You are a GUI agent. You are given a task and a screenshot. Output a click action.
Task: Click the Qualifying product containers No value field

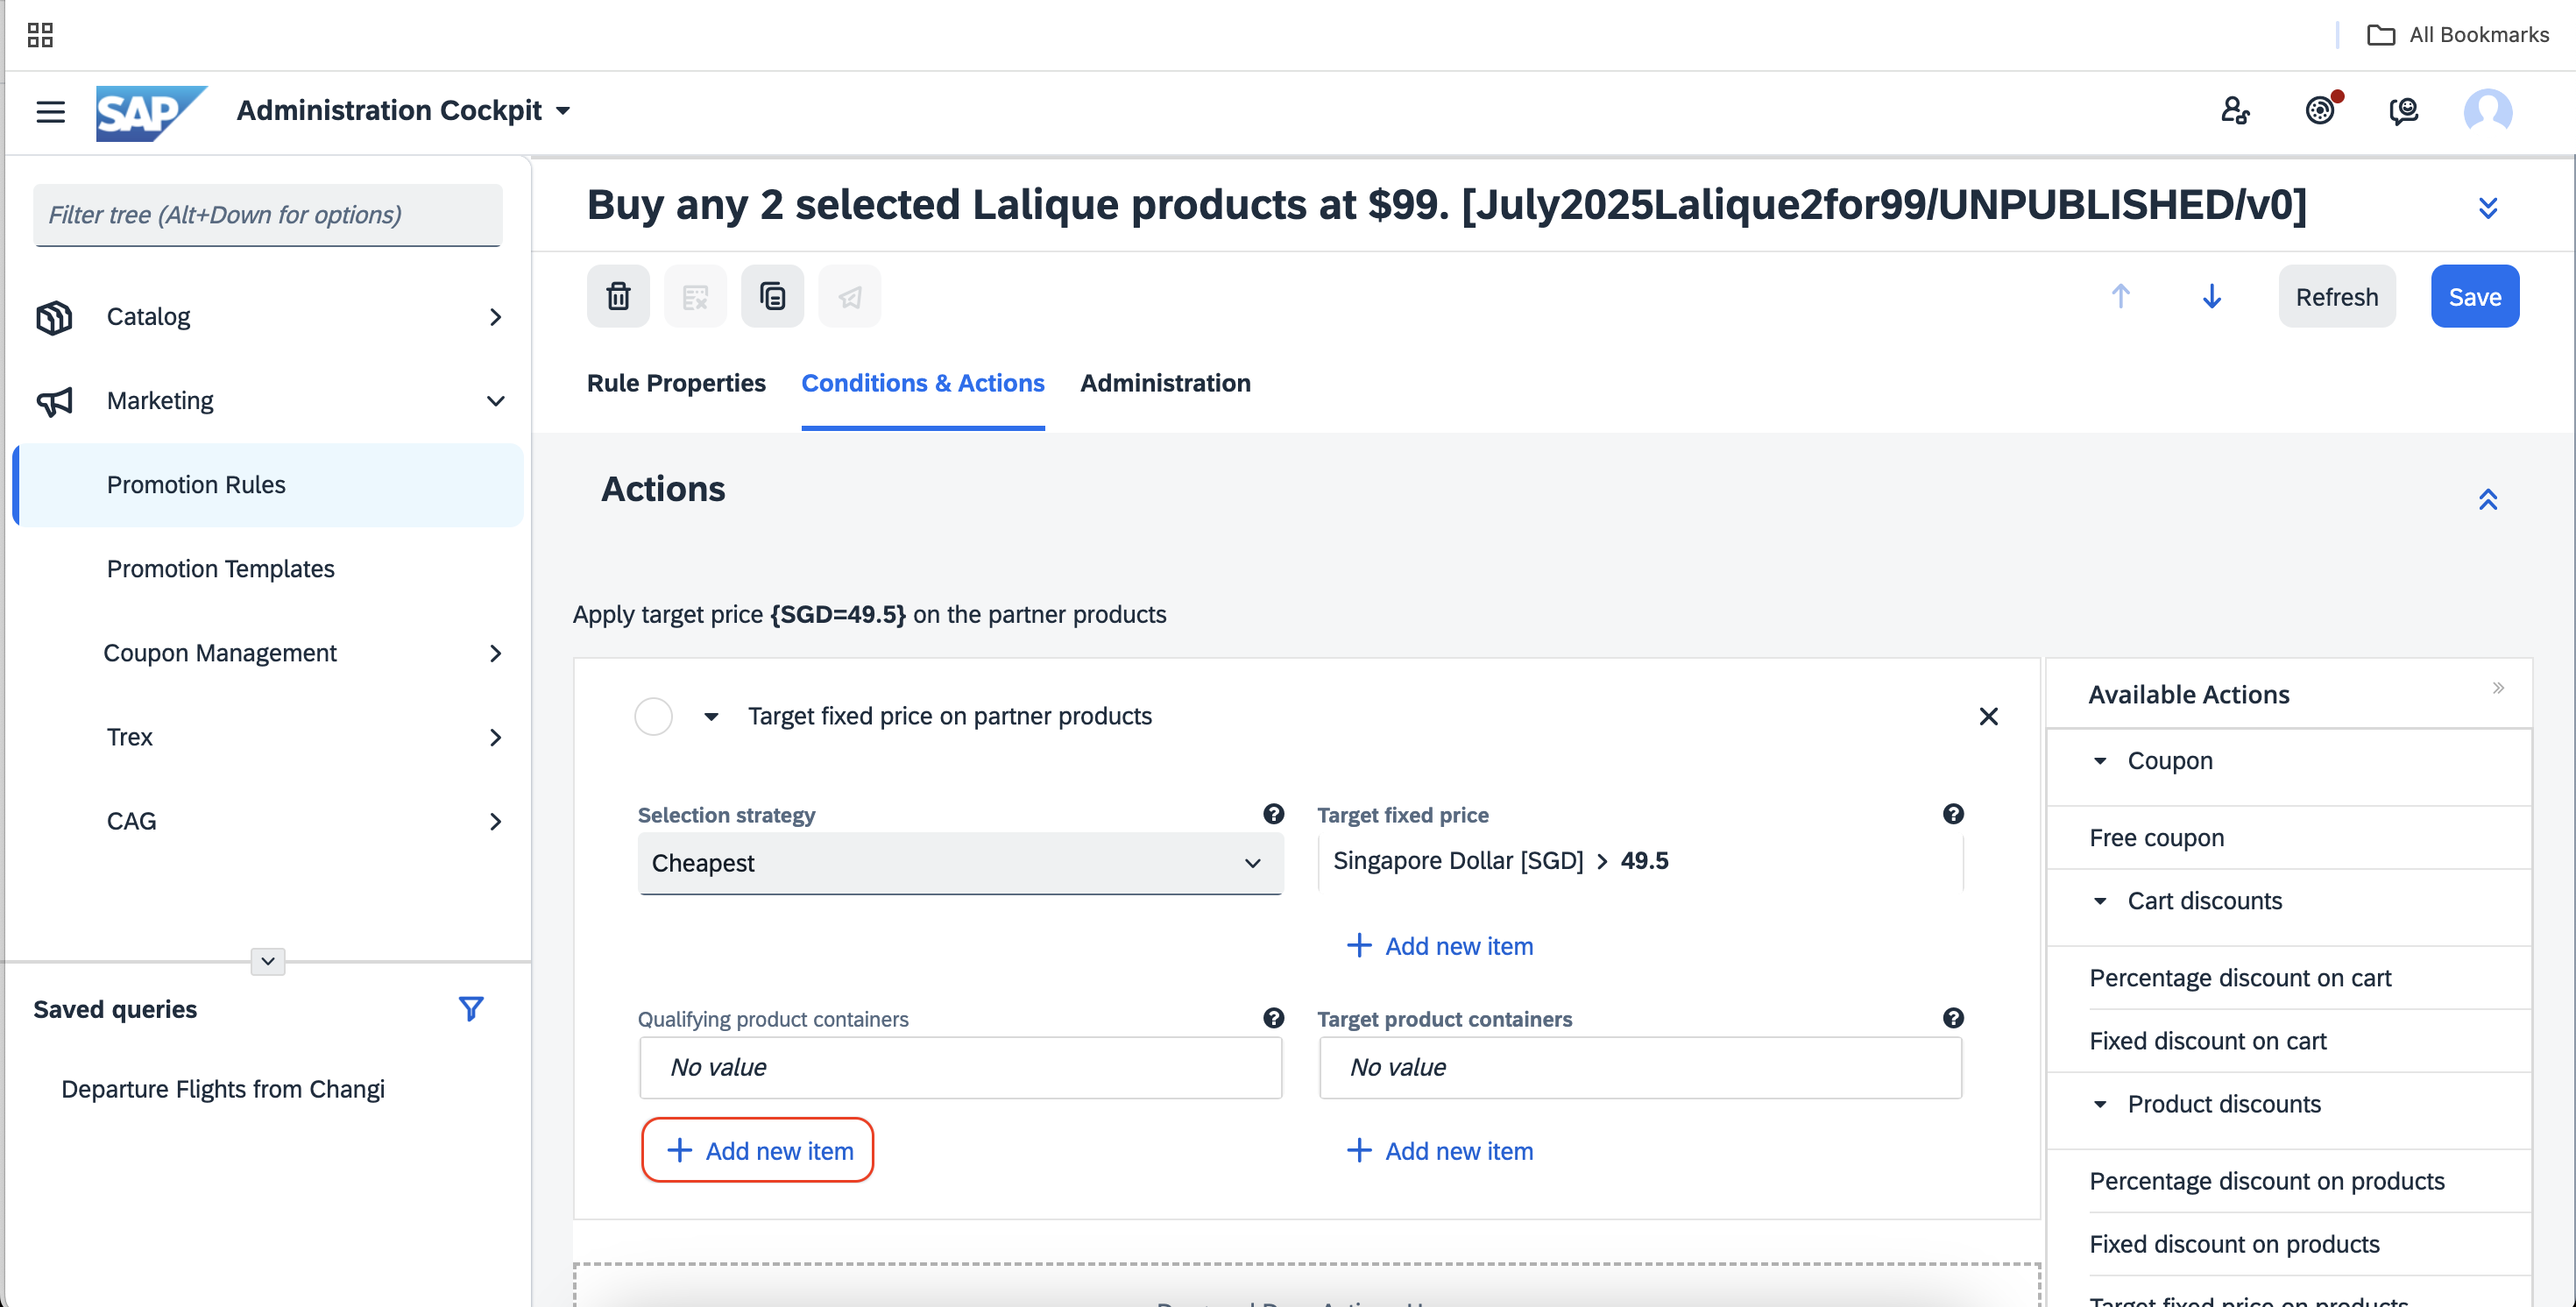960,1067
